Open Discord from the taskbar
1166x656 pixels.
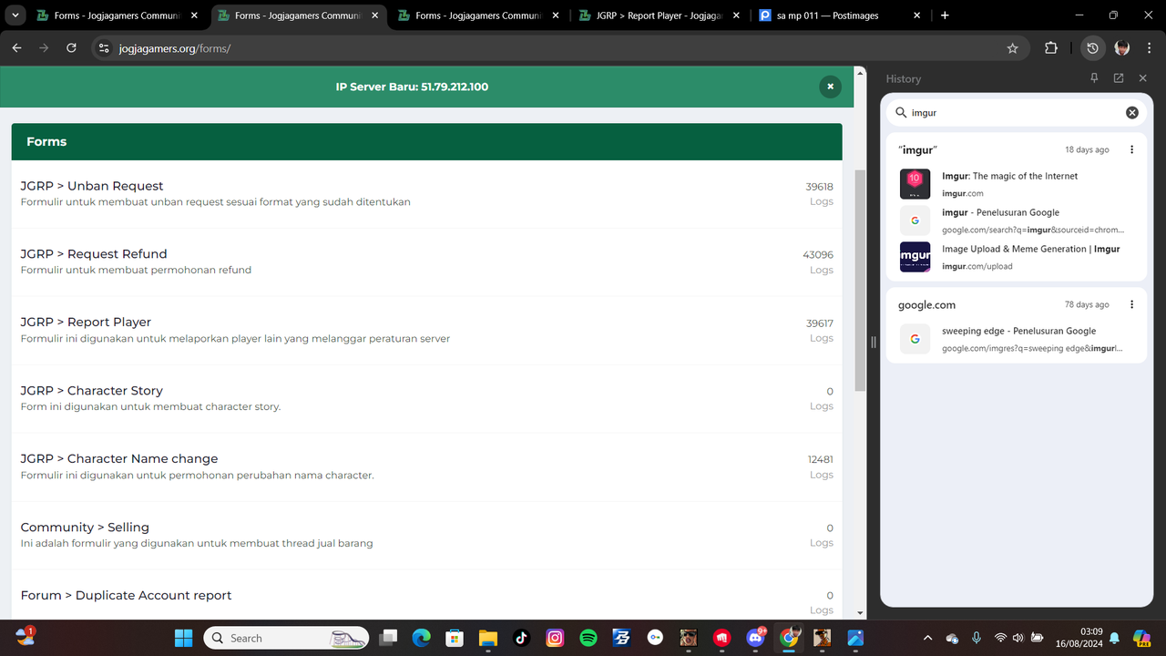[756, 638]
